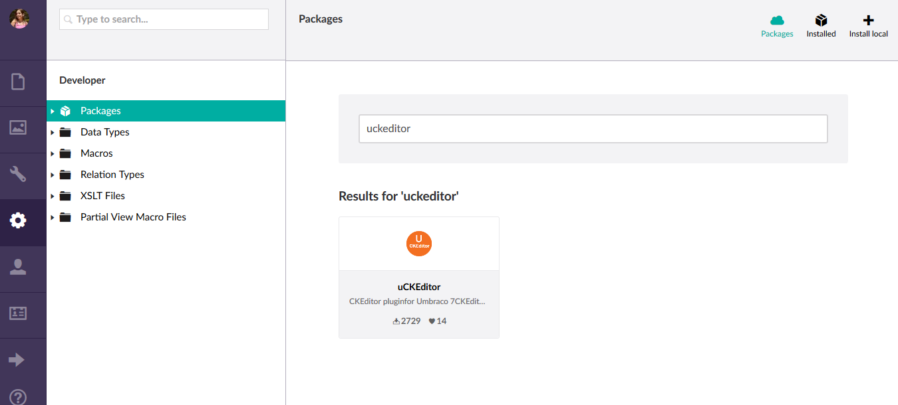Open the Install local tab
The image size is (898, 405).
click(x=868, y=27)
